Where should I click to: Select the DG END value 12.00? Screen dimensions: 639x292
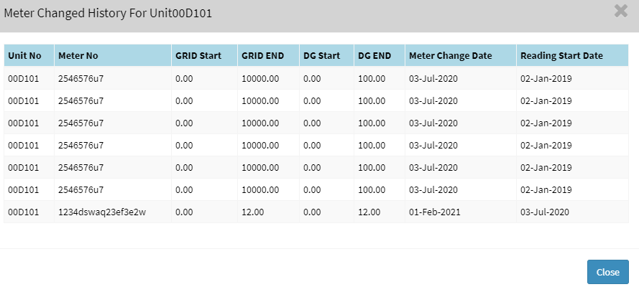(x=369, y=212)
